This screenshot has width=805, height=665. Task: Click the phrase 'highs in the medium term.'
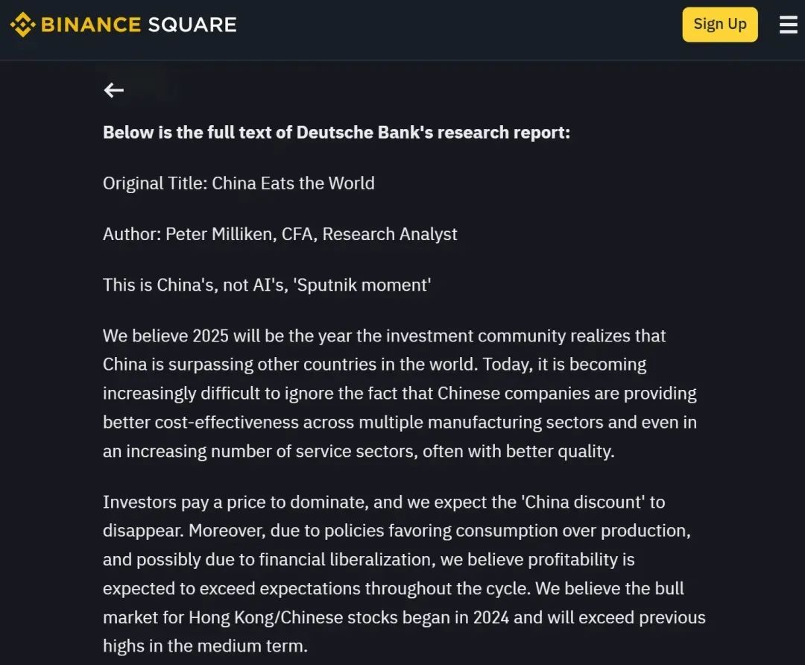click(206, 646)
